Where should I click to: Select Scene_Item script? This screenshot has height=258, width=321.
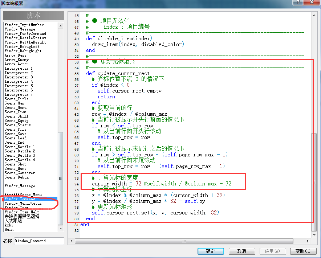click(16, 112)
